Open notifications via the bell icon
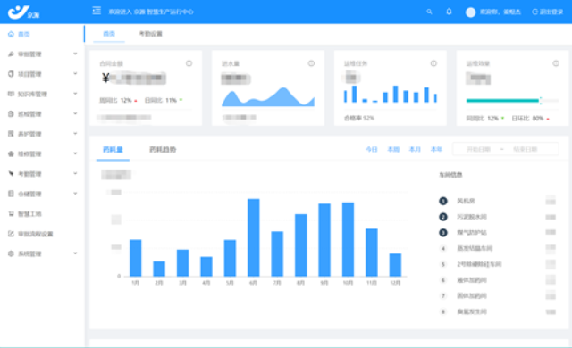The height and width of the screenshot is (348, 572). [x=449, y=12]
